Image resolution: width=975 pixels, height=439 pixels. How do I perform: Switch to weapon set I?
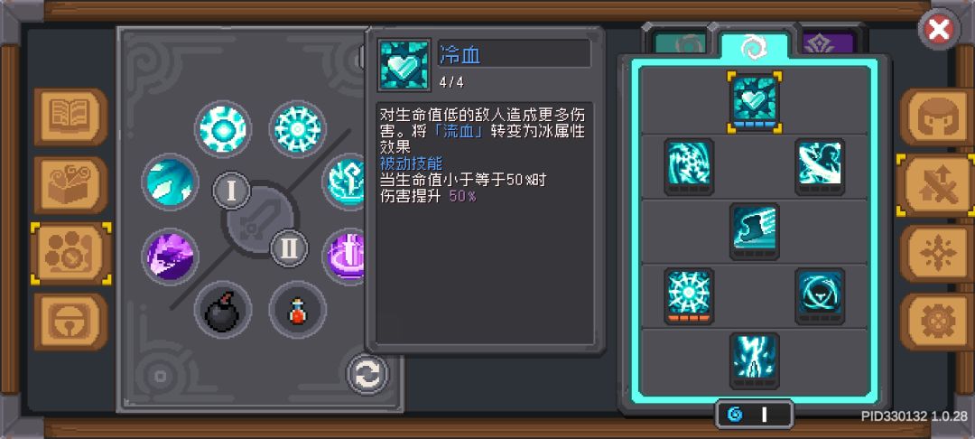pos(232,191)
